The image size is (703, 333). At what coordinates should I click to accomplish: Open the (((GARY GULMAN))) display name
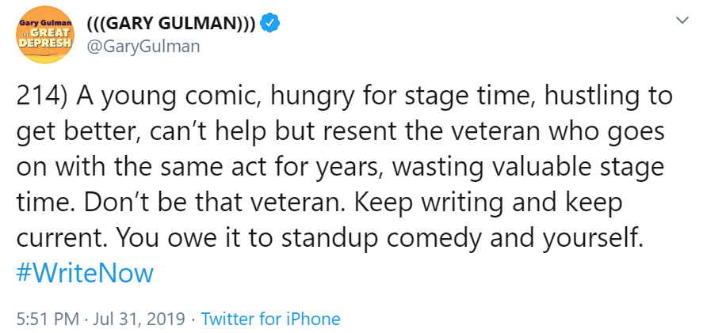pyautogui.click(x=170, y=24)
